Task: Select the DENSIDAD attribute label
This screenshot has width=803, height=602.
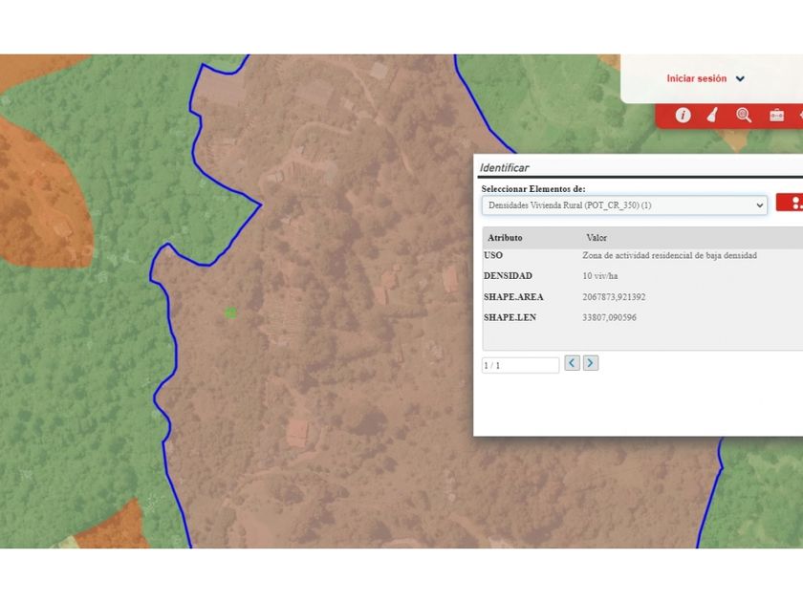Action: pos(508,276)
